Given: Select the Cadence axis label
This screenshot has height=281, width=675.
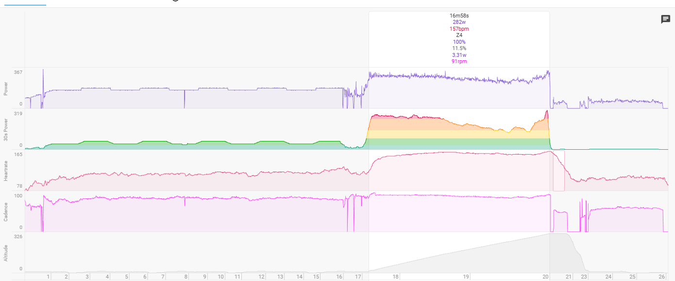Looking at the screenshot, I should click(x=6, y=211).
